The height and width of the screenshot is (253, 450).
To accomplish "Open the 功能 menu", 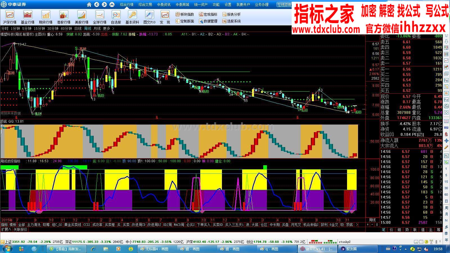I will 216,4.
